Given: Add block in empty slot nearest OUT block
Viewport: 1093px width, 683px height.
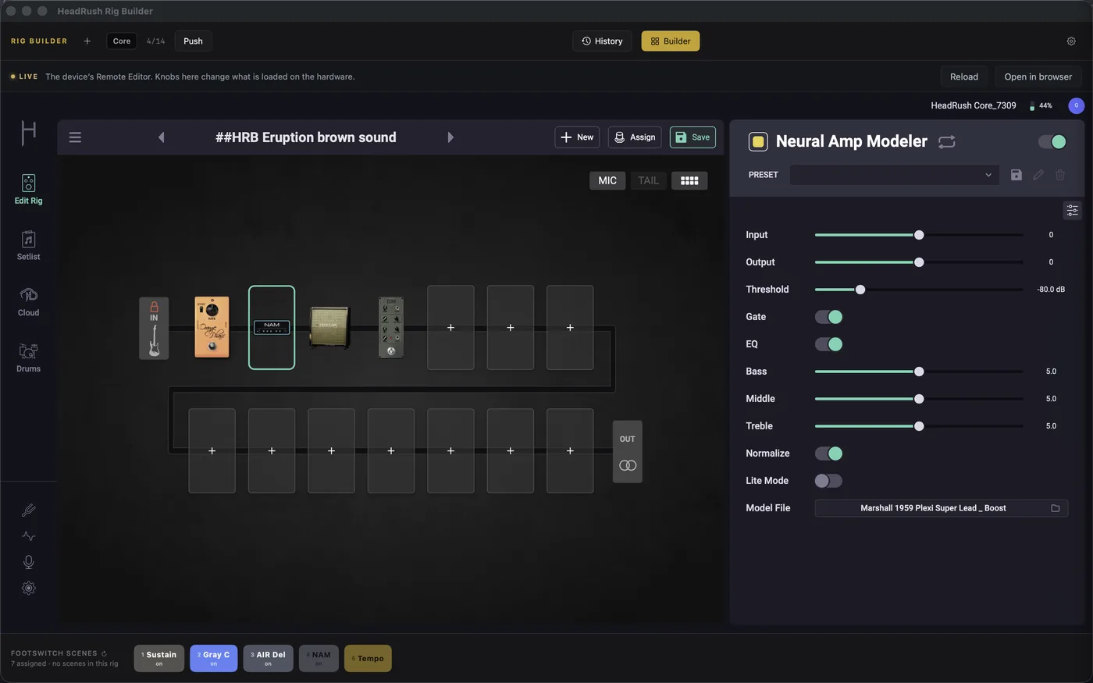Looking at the screenshot, I should 570,451.
